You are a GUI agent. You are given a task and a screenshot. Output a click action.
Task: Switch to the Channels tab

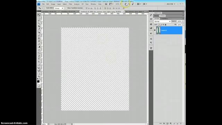click(164, 19)
